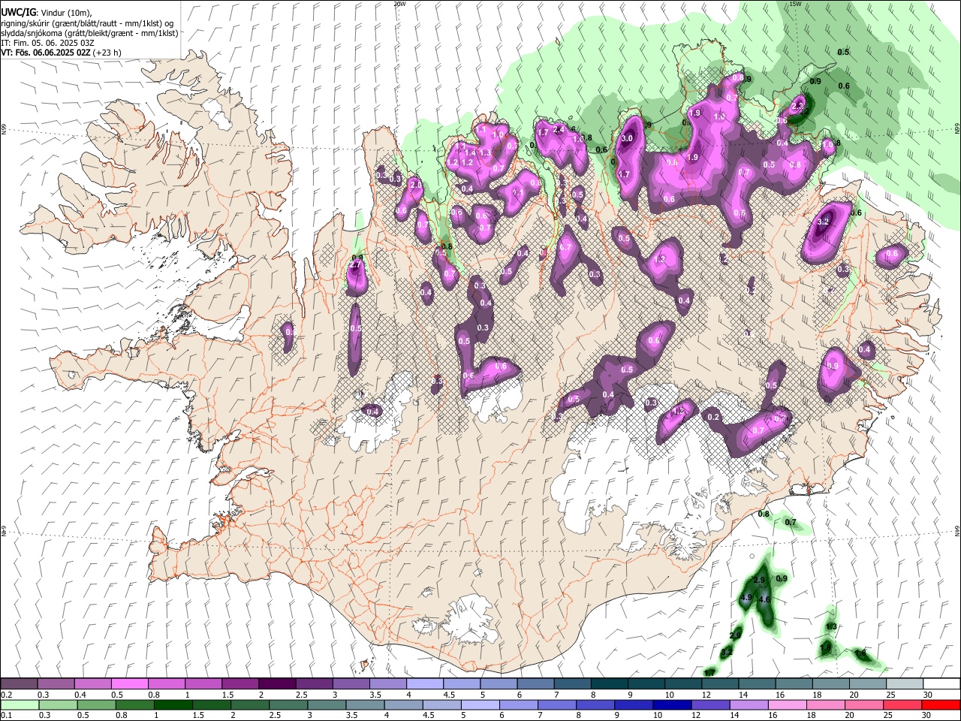Pick the dark purple upper swatch between 2 and 2.5
The height and width of the screenshot is (721, 961).
click(x=277, y=683)
